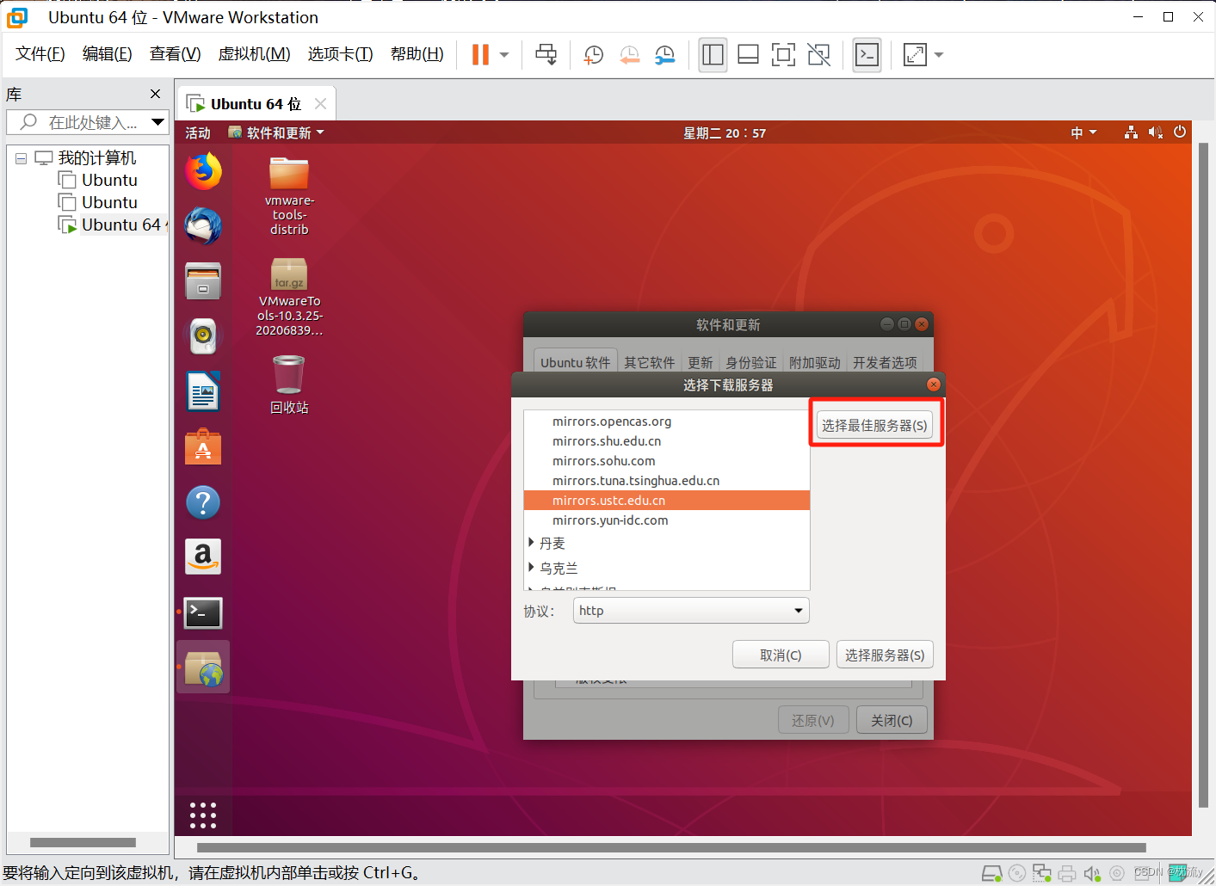Close the library panel with its X

155,94
